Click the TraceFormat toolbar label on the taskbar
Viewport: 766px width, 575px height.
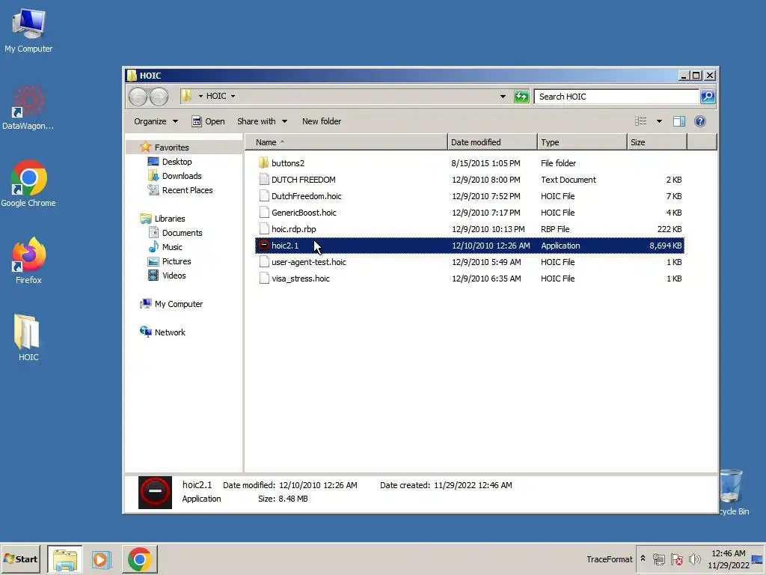coord(609,559)
